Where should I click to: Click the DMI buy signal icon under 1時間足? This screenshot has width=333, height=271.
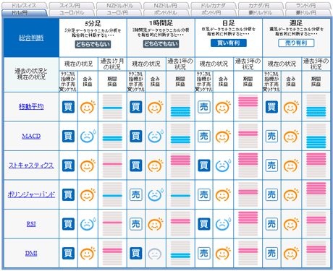(136, 254)
